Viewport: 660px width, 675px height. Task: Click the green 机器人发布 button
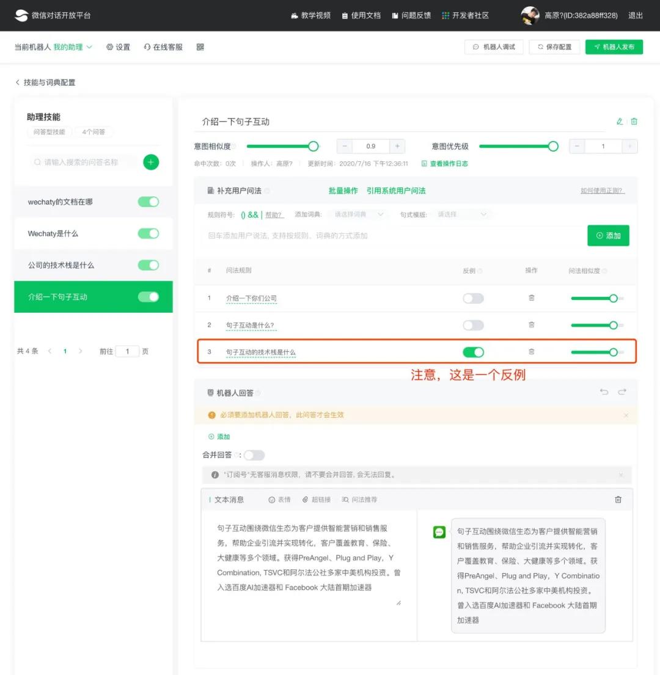tap(614, 46)
